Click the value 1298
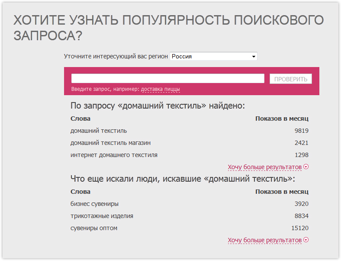 [x=302, y=155]
